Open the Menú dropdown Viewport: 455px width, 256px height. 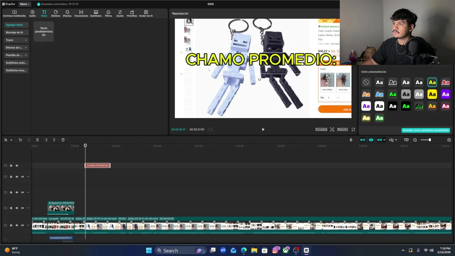[25, 4]
